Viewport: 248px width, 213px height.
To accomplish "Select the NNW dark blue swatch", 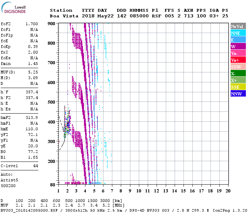I will (238, 93).
